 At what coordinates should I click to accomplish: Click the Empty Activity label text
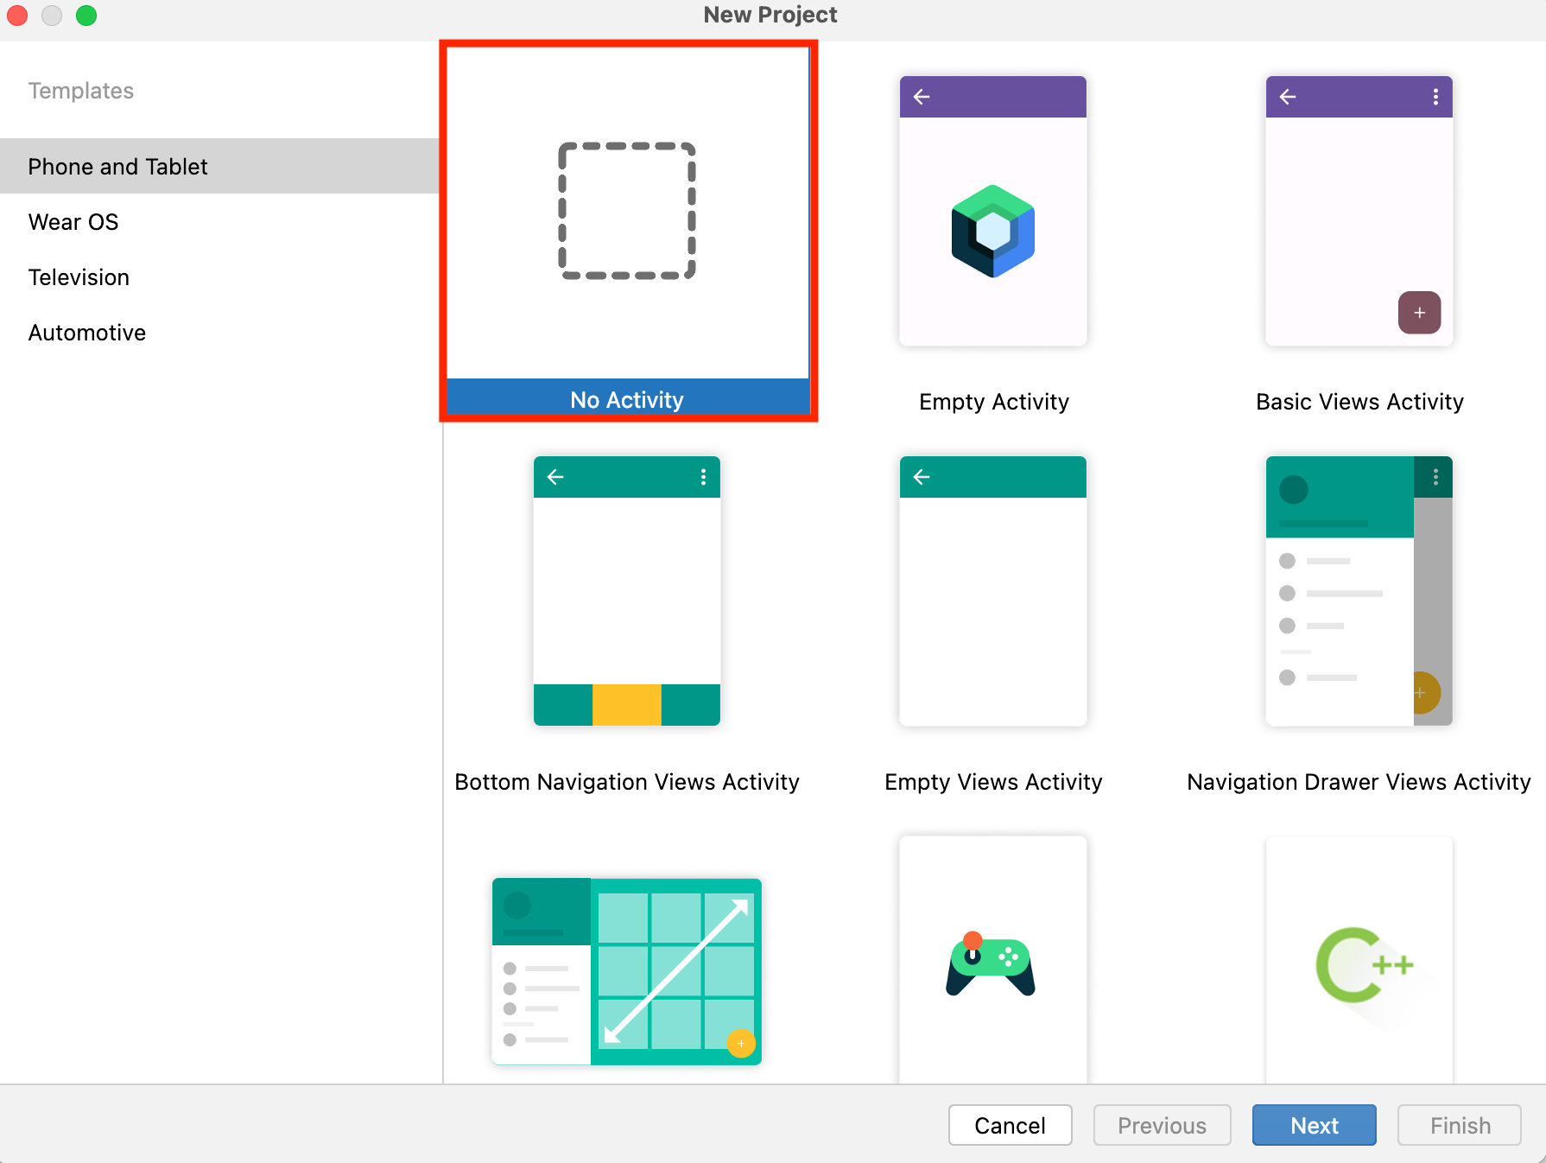pyautogui.click(x=993, y=402)
